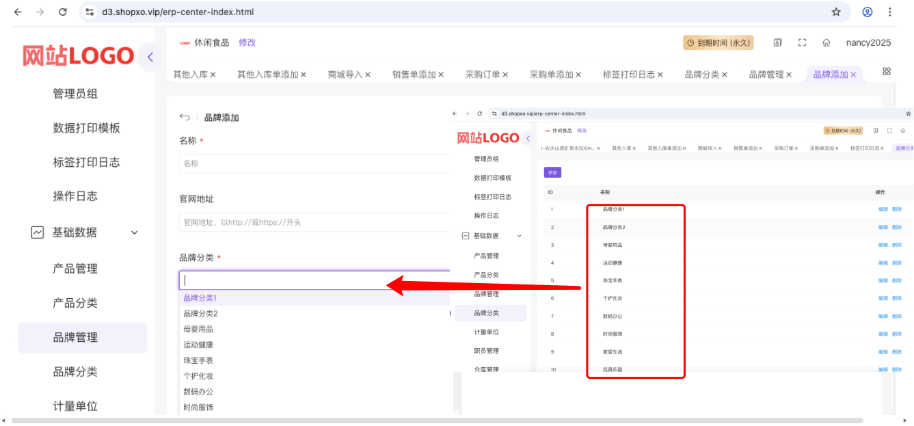The height and width of the screenshot is (426, 914).
Task: Open 产品管理 in the main sidebar
Action: pos(75,269)
